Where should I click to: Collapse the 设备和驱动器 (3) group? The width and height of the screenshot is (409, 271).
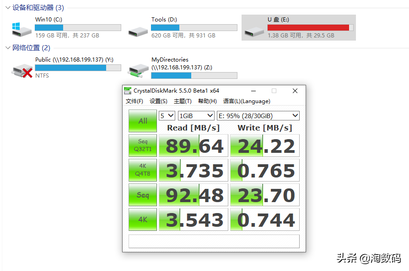pos(8,8)
